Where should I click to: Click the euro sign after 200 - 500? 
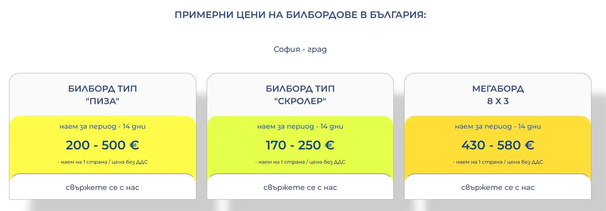click(134, 145)
